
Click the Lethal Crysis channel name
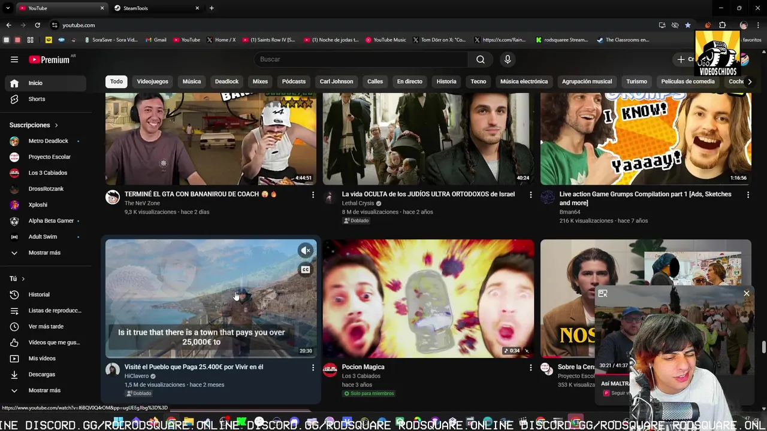point(358,203)
